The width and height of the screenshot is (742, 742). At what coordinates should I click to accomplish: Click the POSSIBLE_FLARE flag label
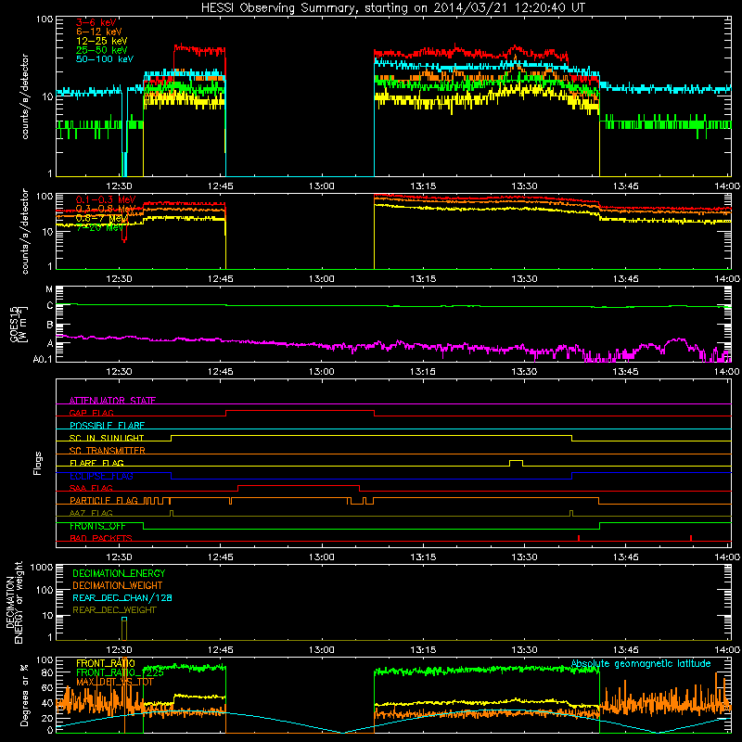click(107, 426)
